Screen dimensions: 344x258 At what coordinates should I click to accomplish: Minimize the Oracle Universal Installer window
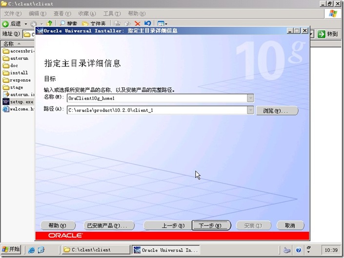pyautogui.click(x=290, y=31)
